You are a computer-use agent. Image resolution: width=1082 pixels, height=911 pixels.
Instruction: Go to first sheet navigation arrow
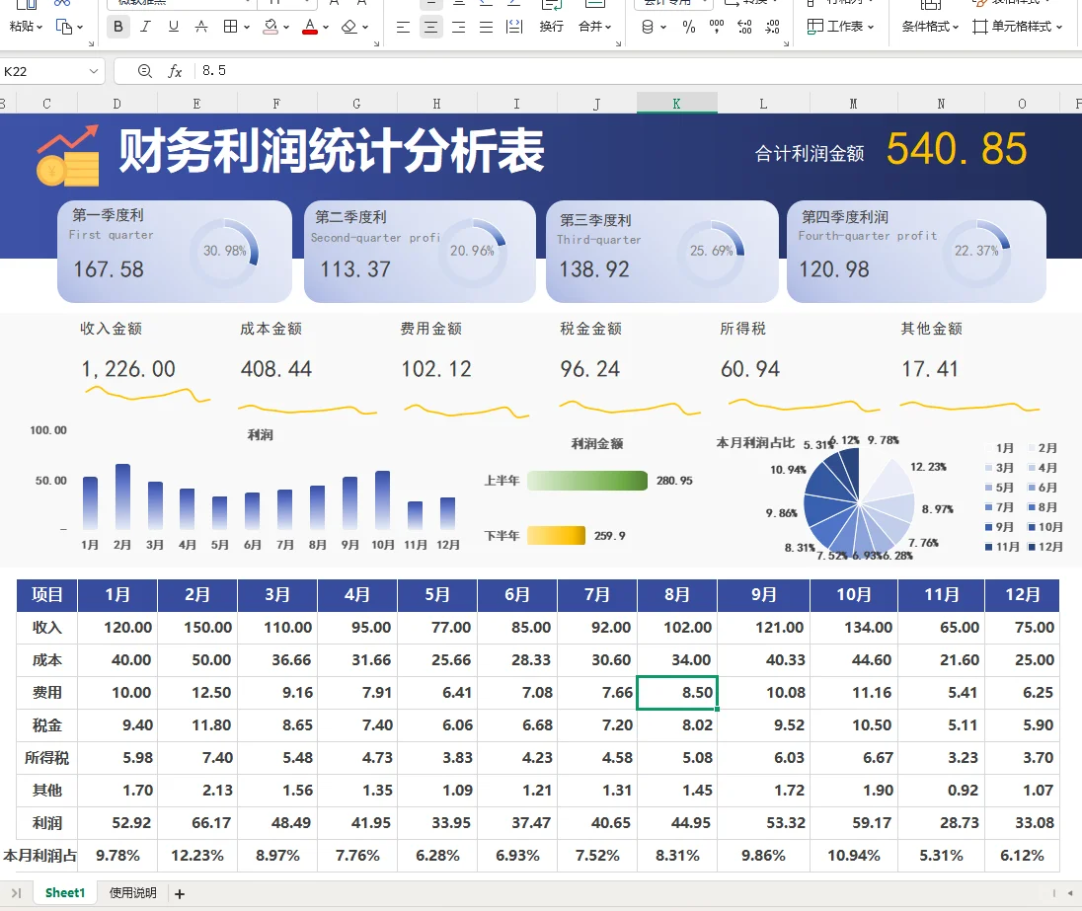[16, 893]
